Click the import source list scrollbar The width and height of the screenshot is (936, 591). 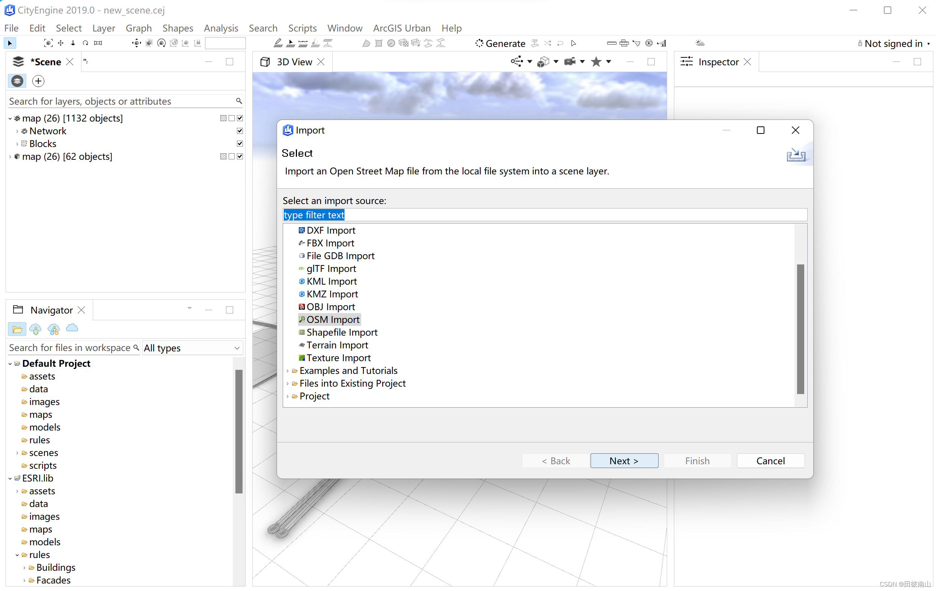coord(800,329)
